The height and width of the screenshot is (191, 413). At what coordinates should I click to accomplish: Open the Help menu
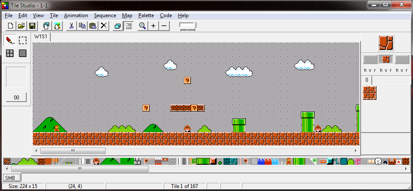click(183, 15)
